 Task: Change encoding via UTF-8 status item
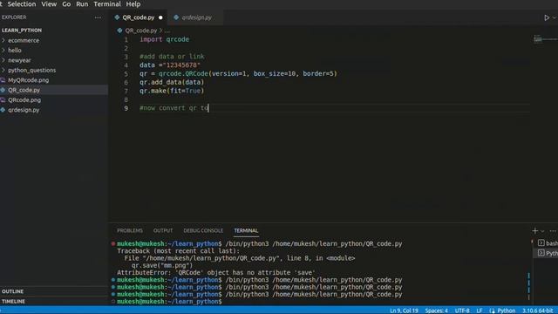462,311
